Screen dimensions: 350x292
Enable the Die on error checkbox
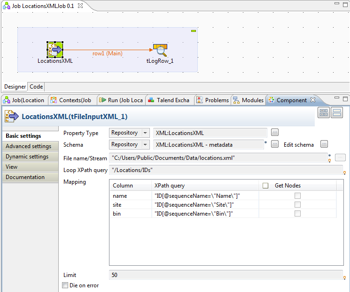coord(65,285)
